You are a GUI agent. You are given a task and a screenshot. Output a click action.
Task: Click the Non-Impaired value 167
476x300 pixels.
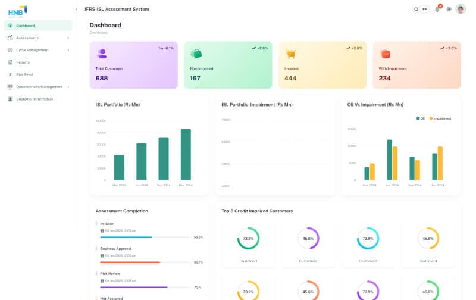tap(195, 79)
